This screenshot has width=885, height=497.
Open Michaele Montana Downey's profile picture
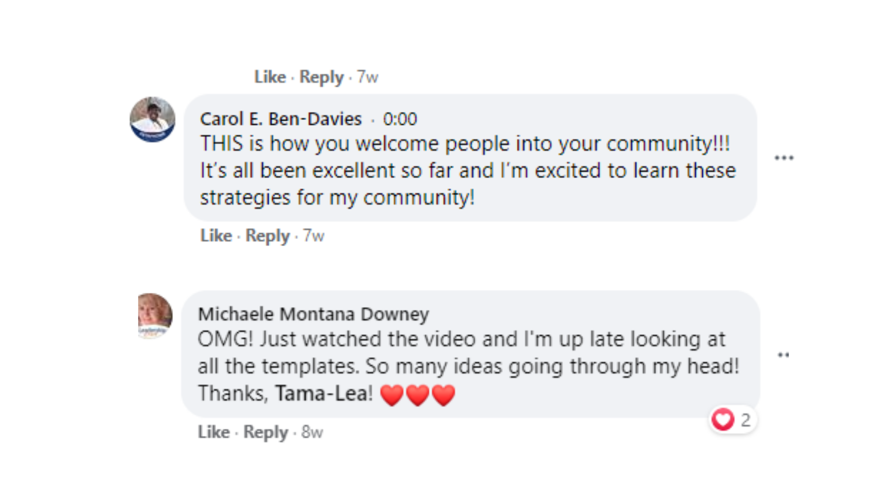pos(155,316)
